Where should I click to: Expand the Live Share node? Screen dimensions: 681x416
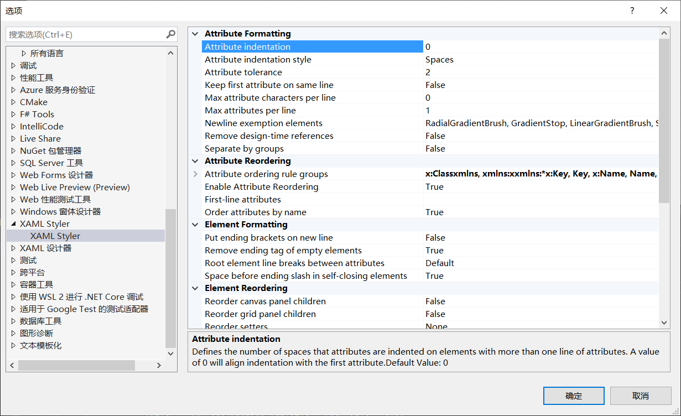[14, 139]
